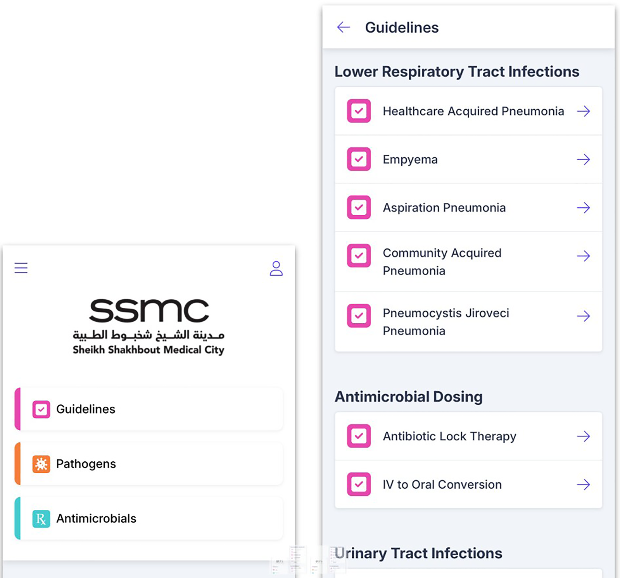Toggle the IV to Oral Conversion checkbox
Screen dimensions: 620x578
pos(358,485)
